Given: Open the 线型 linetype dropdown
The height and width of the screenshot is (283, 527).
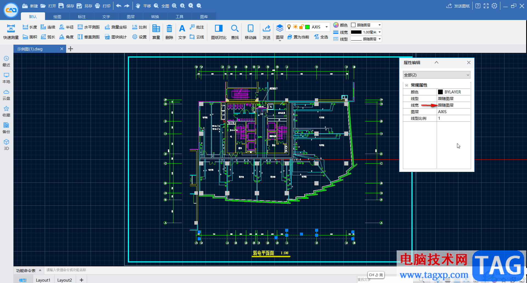Looking at the screenshot, I should (366, 39).
